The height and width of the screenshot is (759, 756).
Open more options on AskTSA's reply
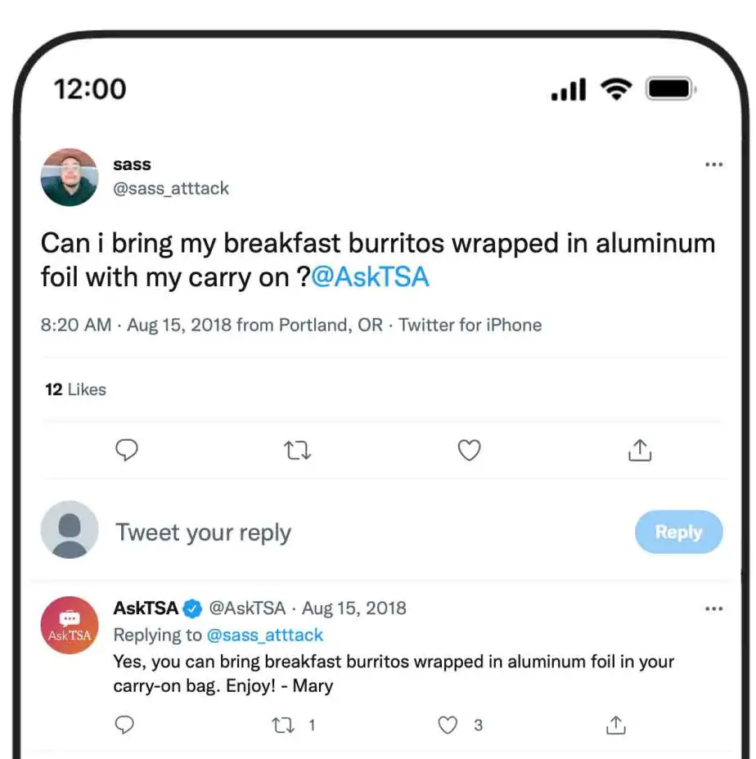714,609
